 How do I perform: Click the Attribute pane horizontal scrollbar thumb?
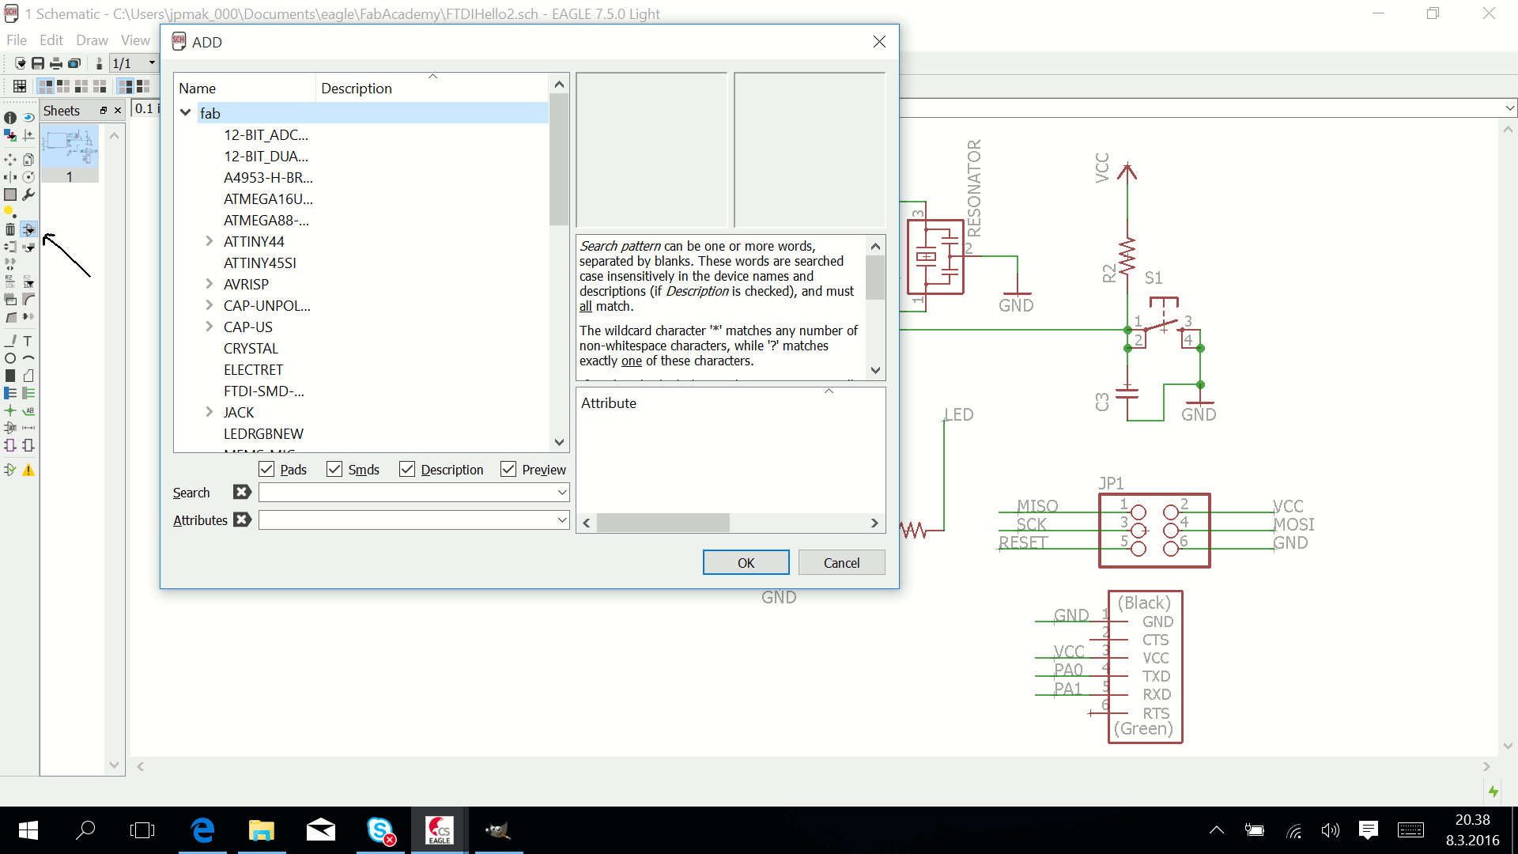tap(663, 523)
